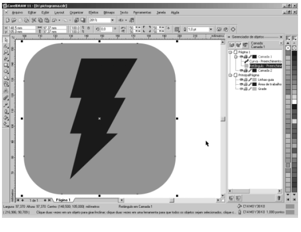This screenshot has width=301, height=232.
Task: Click the Cut scissors icon
Action: [x=34, y=20]
